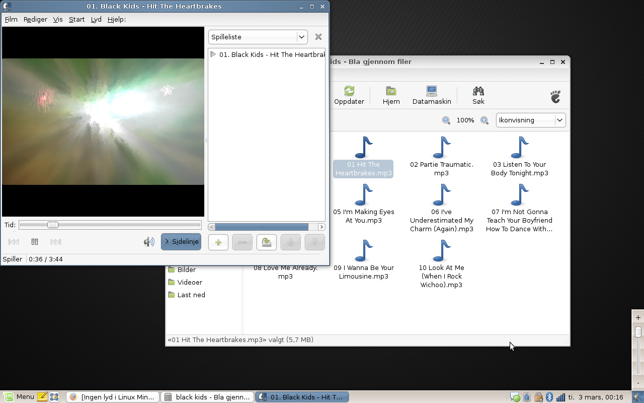Click the 100% zoom level label

(465, 120)
